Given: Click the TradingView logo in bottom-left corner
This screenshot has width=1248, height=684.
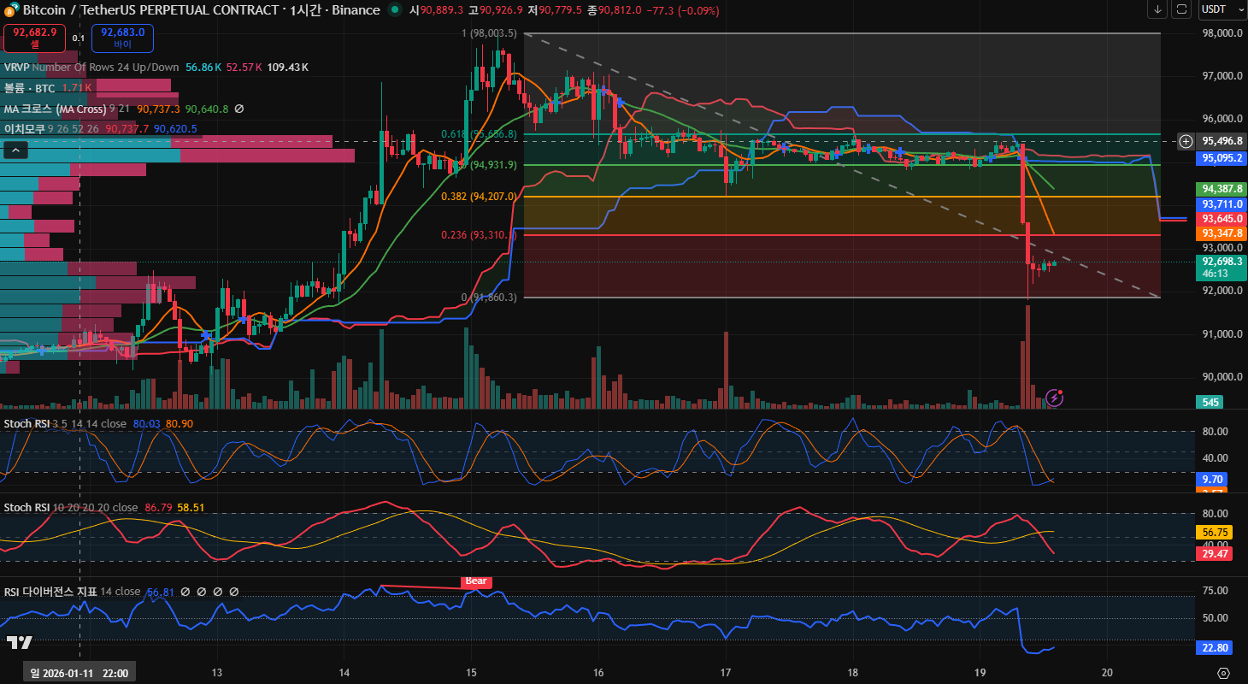Looking at the screenshot, I should (x=19, y=642).
